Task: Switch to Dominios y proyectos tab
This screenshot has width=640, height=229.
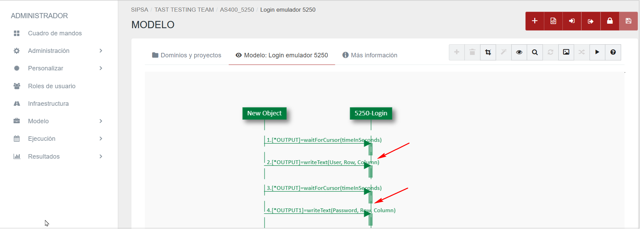Action: [x=187, y=55]
